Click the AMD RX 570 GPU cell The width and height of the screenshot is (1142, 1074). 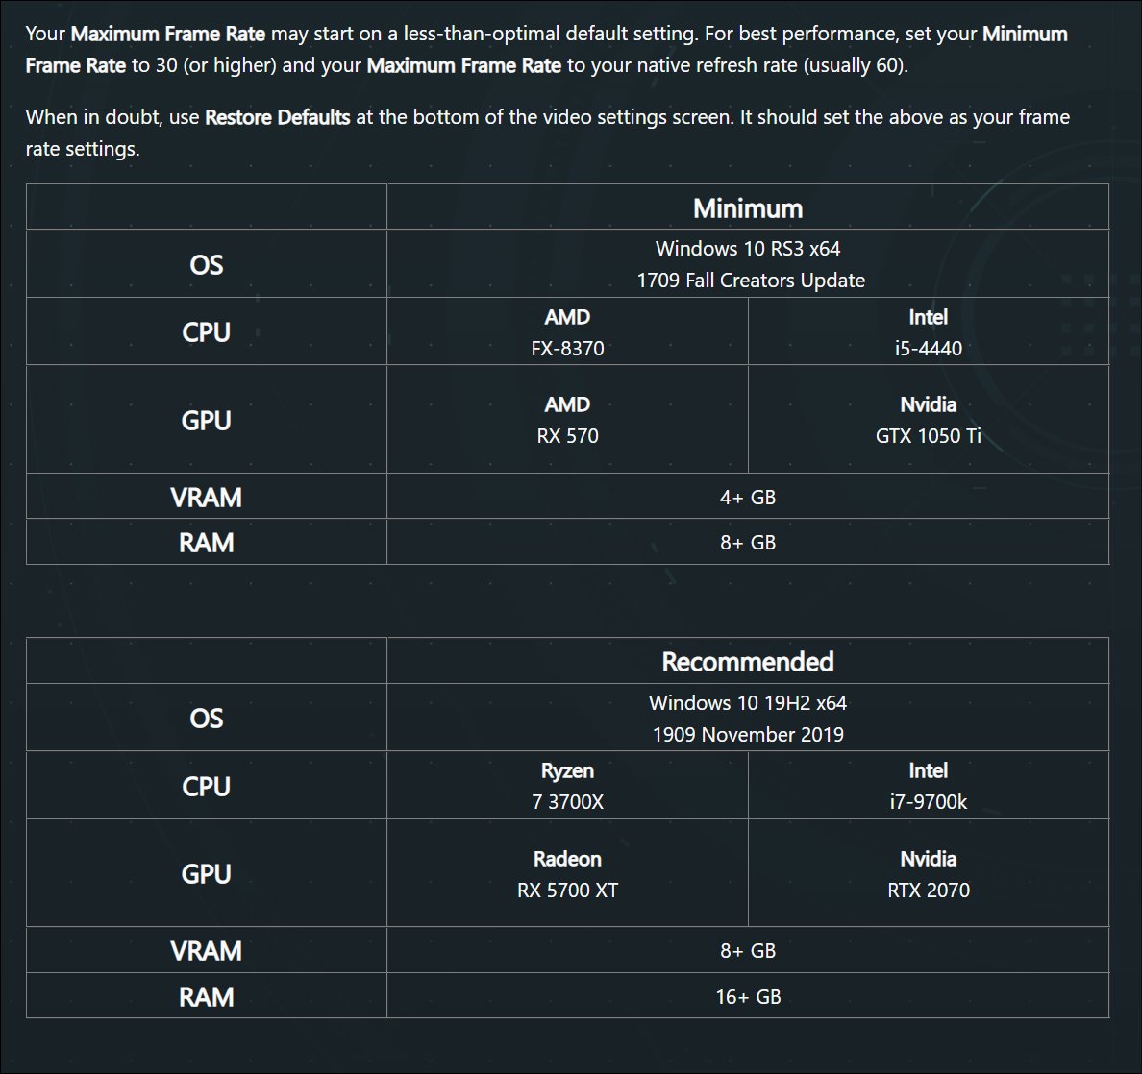point(567,420)
